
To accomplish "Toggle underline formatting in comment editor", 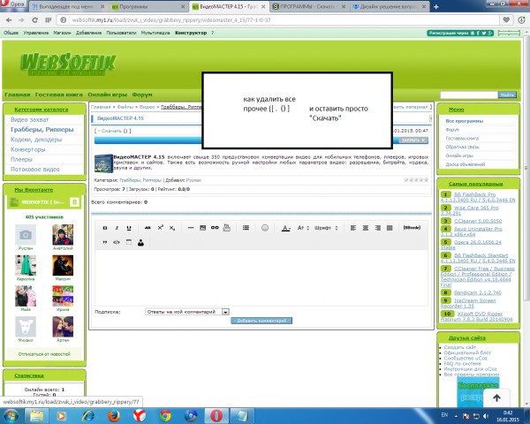I will click(x=129, y=228).
